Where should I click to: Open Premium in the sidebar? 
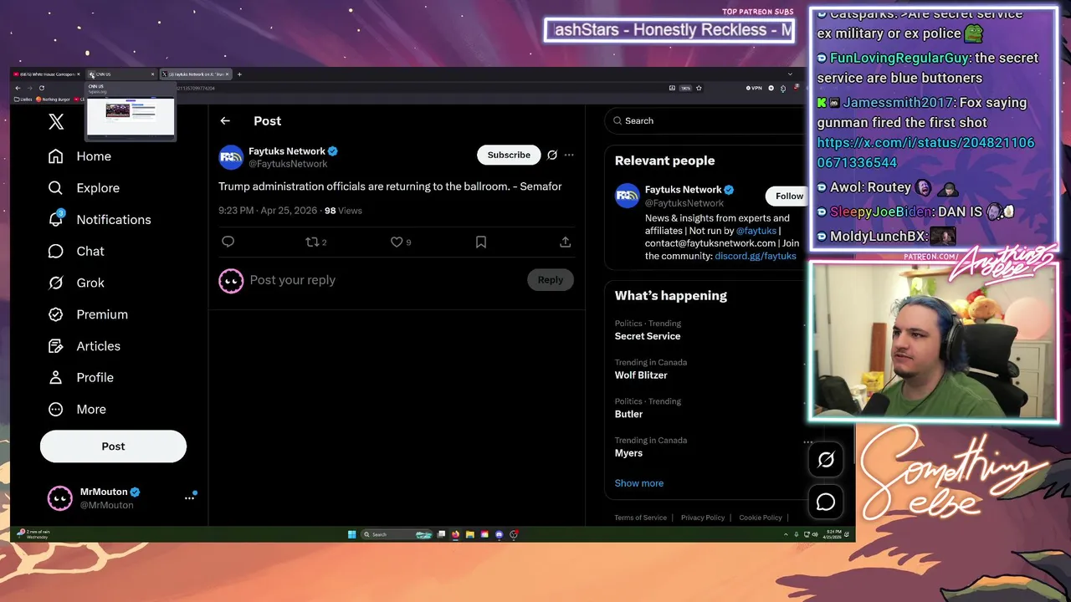[x=89, y=314]
